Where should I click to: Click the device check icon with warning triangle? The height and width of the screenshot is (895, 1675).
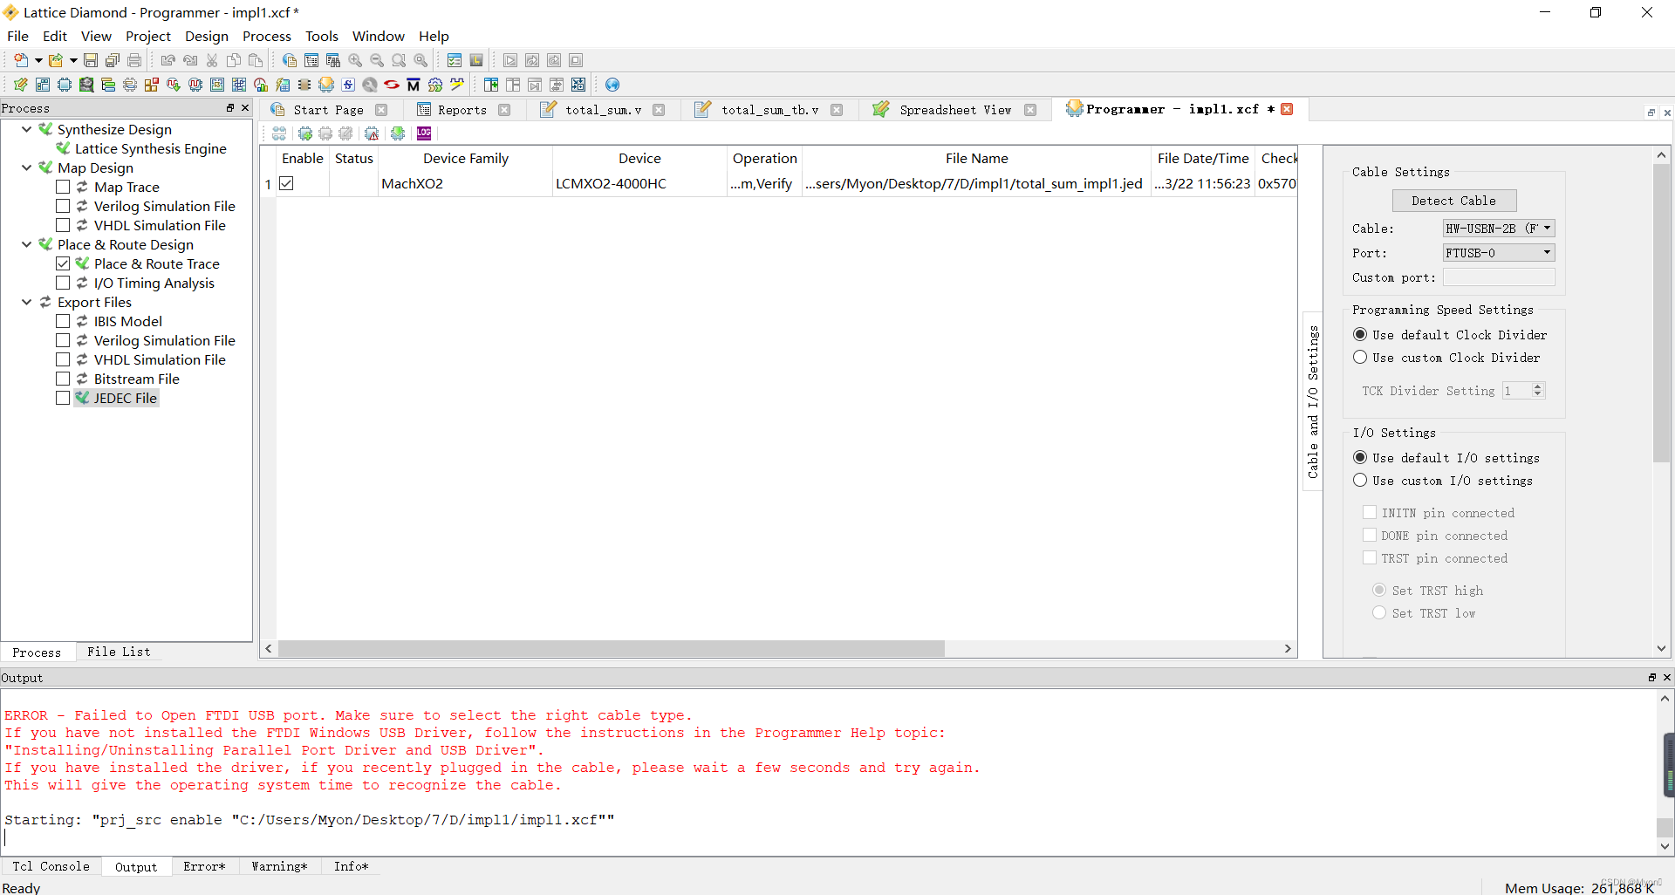point(372,133)
